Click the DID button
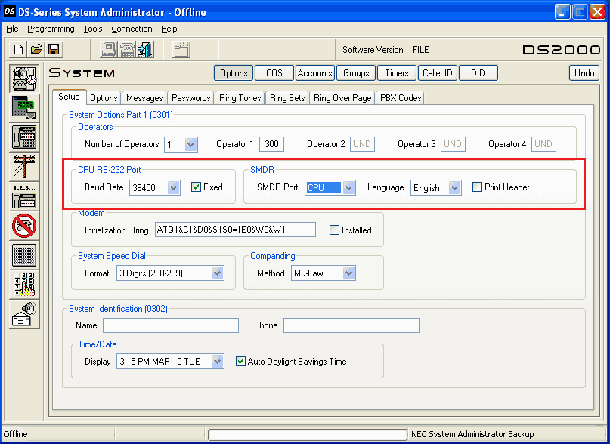 pyautogui.click(x=478, y=73)
